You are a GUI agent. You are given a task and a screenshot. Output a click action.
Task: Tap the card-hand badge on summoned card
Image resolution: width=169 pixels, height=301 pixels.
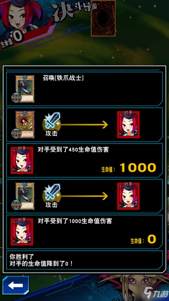point(16,98)
